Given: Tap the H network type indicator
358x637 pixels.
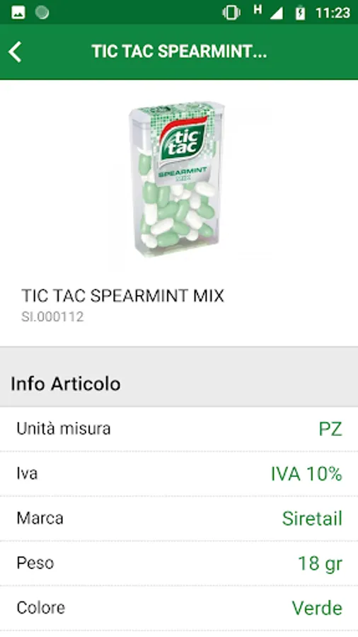Looking at the screenshot, I should [258, 10].
